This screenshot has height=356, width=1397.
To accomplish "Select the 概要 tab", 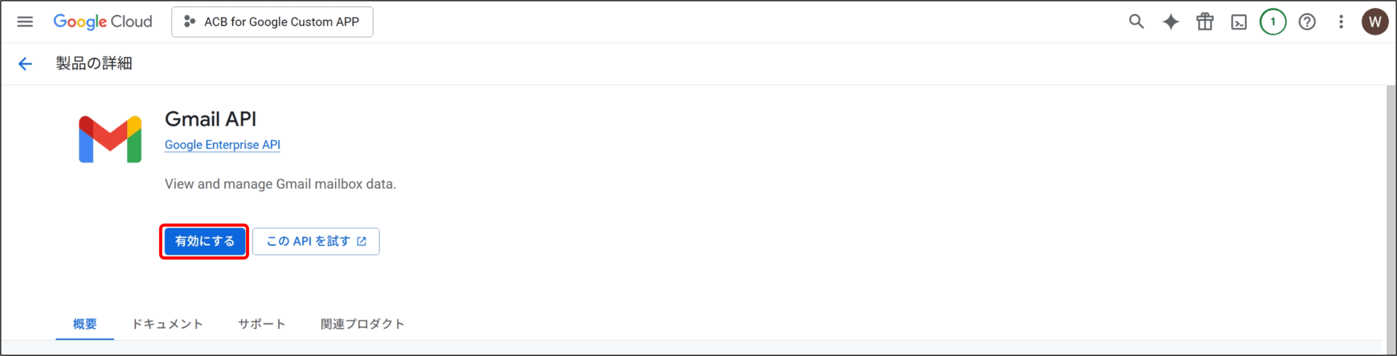I will click(x=85, y=324).
